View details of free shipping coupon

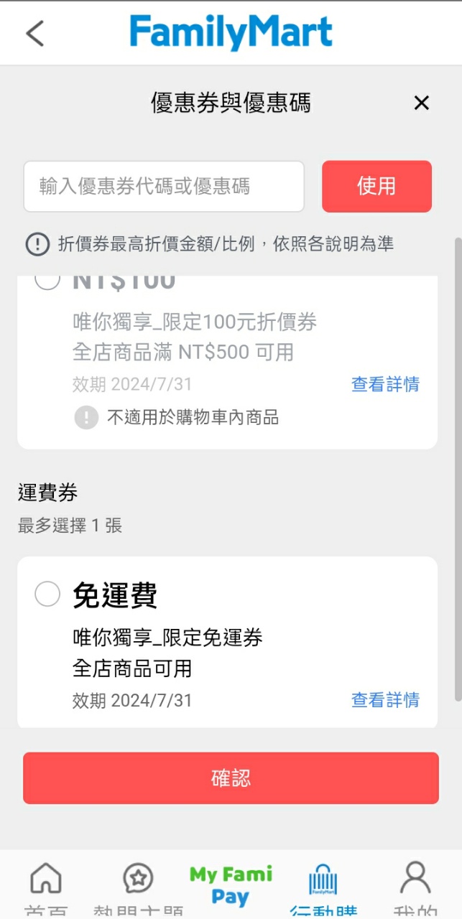click(384, 700)
